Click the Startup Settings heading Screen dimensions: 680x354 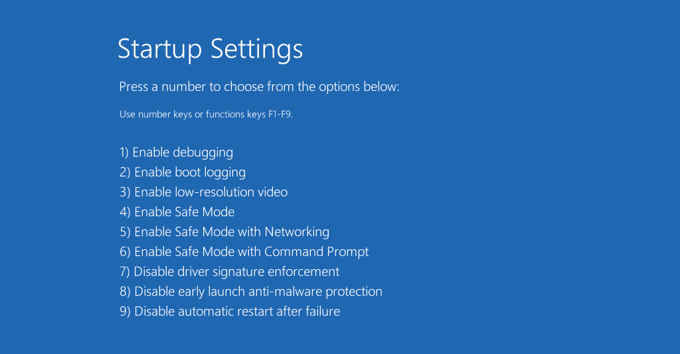pos(211,49)
